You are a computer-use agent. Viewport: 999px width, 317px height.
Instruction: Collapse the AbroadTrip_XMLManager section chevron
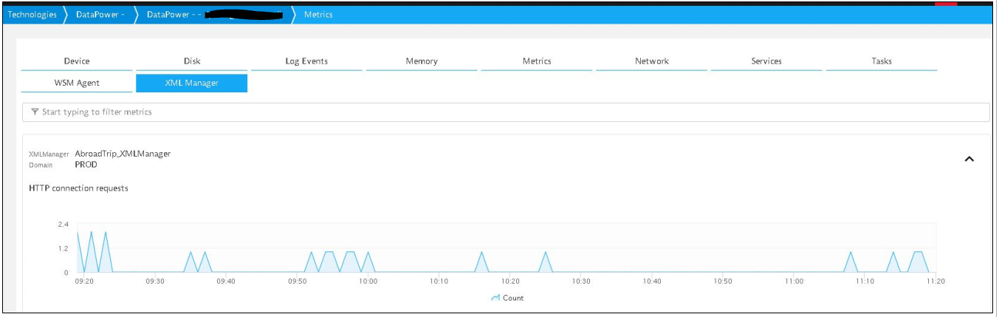coord(969,159)
